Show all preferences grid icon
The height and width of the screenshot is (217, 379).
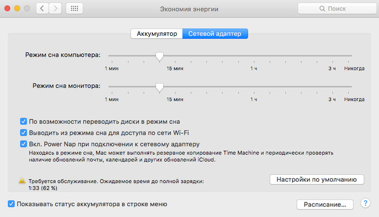point(74,8)
